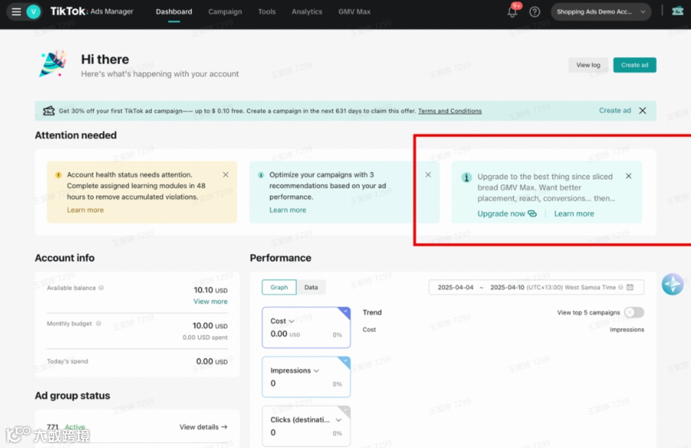
Task: Click the timezone info icon in the date field
Action: tap(620, 288)
